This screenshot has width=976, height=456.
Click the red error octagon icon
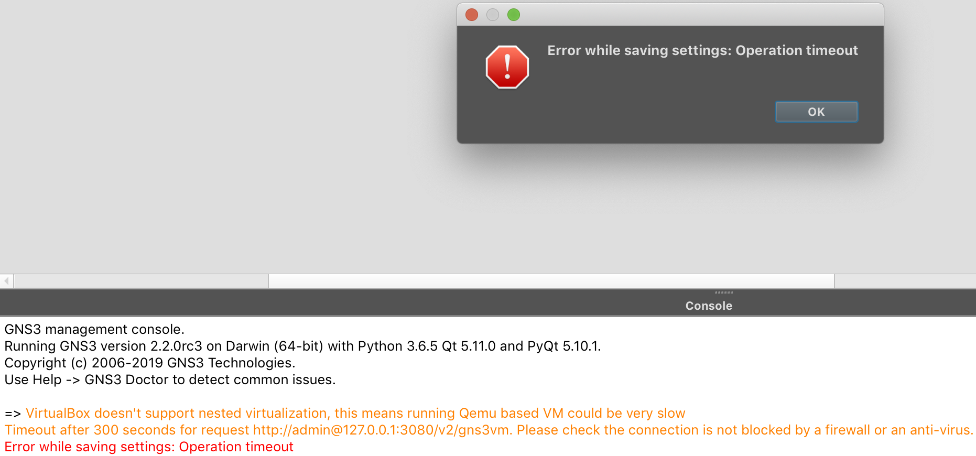(x=506, y=67)
